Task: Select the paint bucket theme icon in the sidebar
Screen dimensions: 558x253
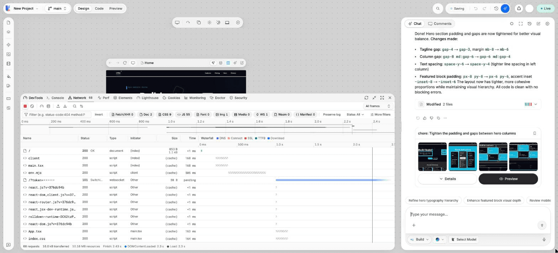Action: [9, 76]
